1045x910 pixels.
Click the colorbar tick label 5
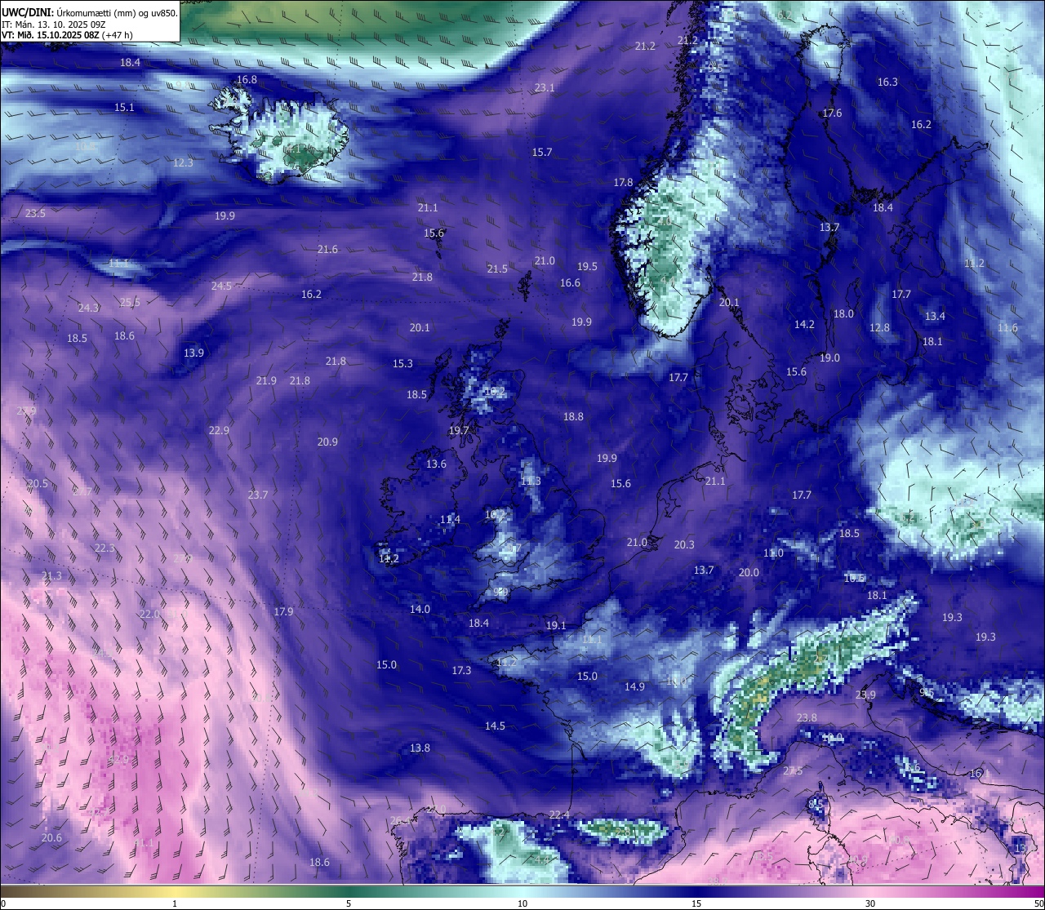(x=349, y=903)
